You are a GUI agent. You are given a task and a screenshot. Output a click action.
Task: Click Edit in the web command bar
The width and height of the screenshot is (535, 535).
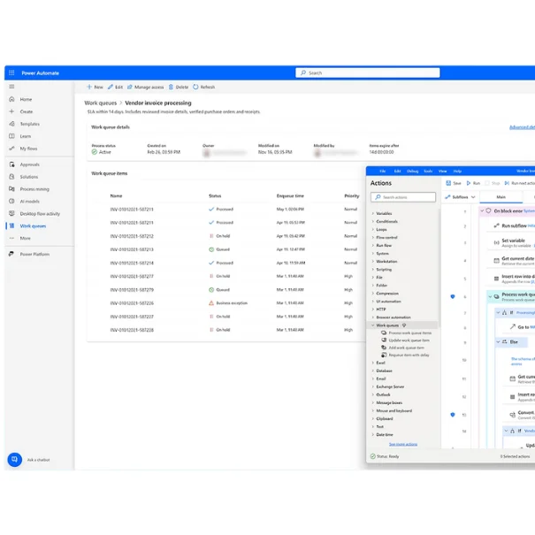[x=115, y=87]
